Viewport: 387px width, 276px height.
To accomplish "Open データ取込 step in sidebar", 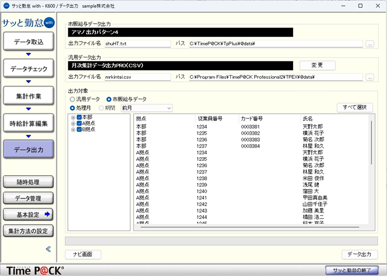I will (x=29, y=42).
